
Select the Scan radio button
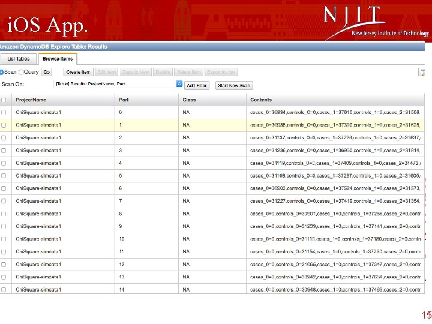[x=2, y=72]
